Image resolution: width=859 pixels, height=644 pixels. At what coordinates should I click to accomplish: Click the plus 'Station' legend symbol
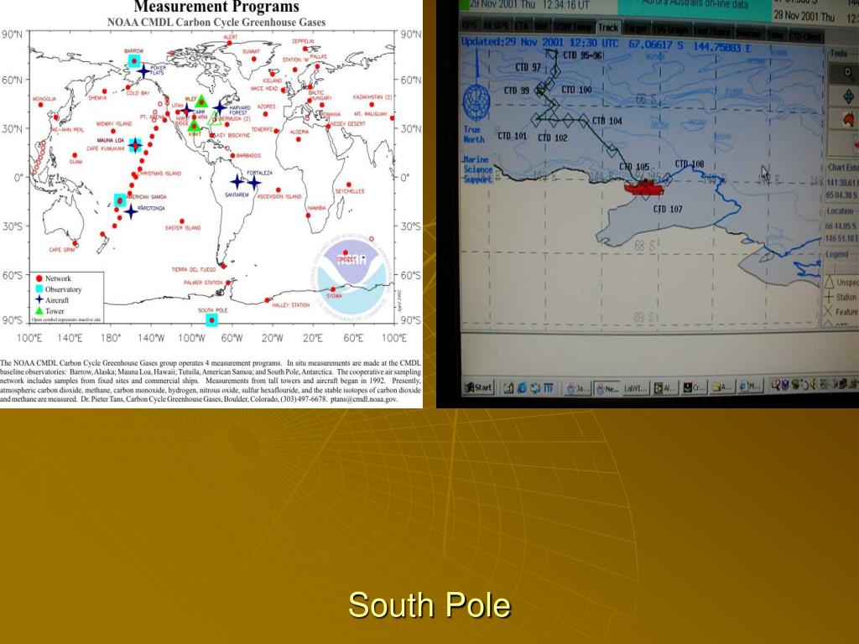pyautogui.click(x=828, y=297)
